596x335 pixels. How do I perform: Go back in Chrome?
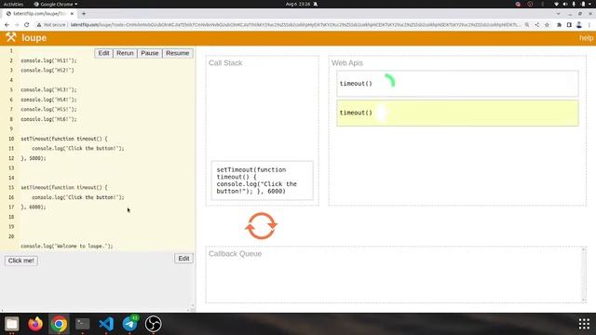pos(7,25)
